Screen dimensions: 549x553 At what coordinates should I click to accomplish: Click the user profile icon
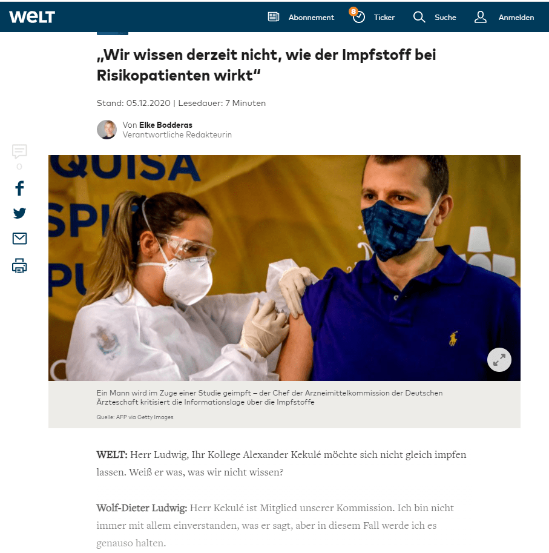point(480,17)
